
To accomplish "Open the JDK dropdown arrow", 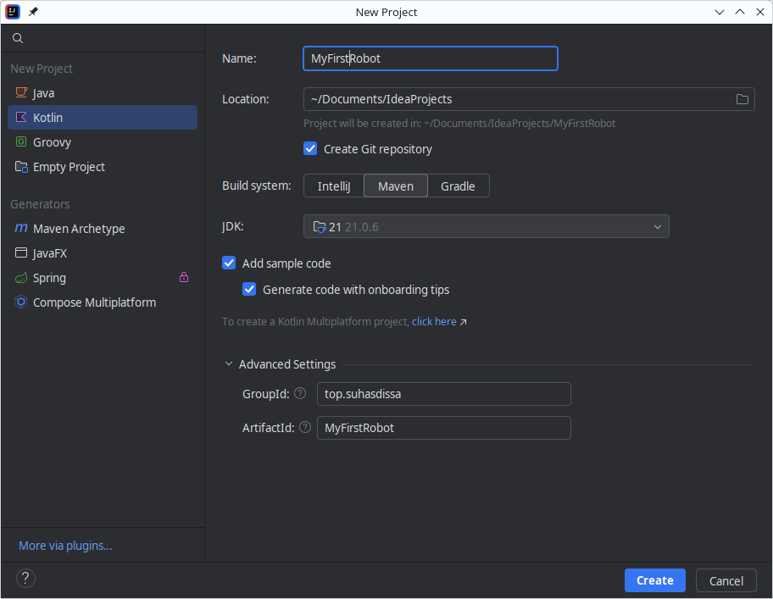I will tap(657, 226).
